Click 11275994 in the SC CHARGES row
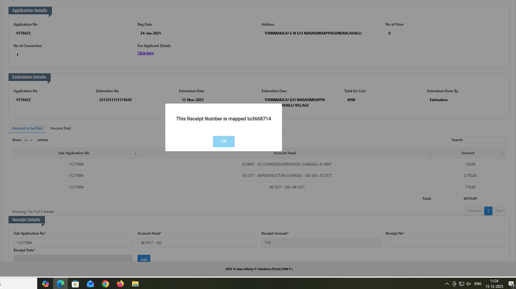 pos(76,164)
